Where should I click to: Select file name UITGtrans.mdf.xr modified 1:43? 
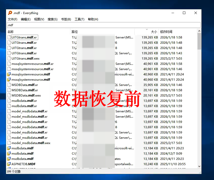24,53
